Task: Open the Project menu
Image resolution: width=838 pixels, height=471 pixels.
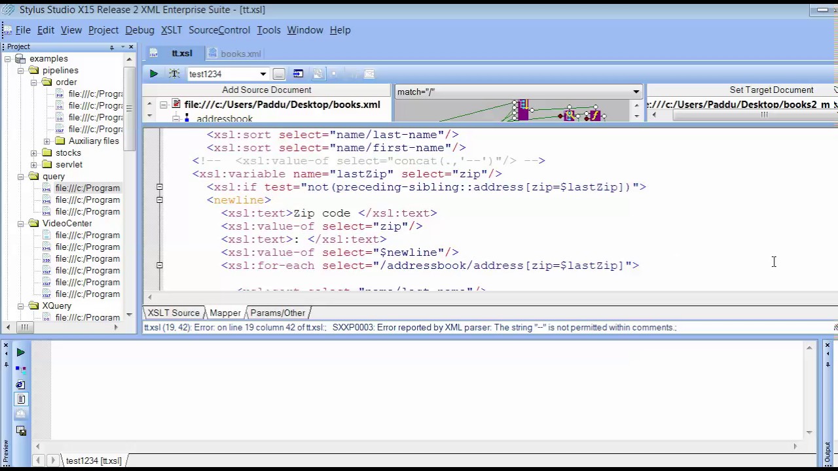Action: [103, 30]
